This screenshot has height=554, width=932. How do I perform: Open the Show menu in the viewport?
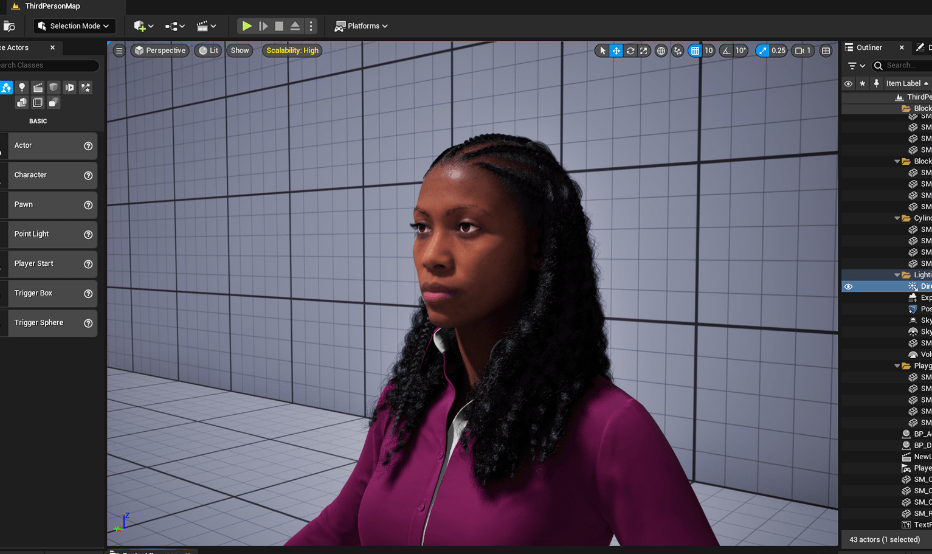pos(239,50)
